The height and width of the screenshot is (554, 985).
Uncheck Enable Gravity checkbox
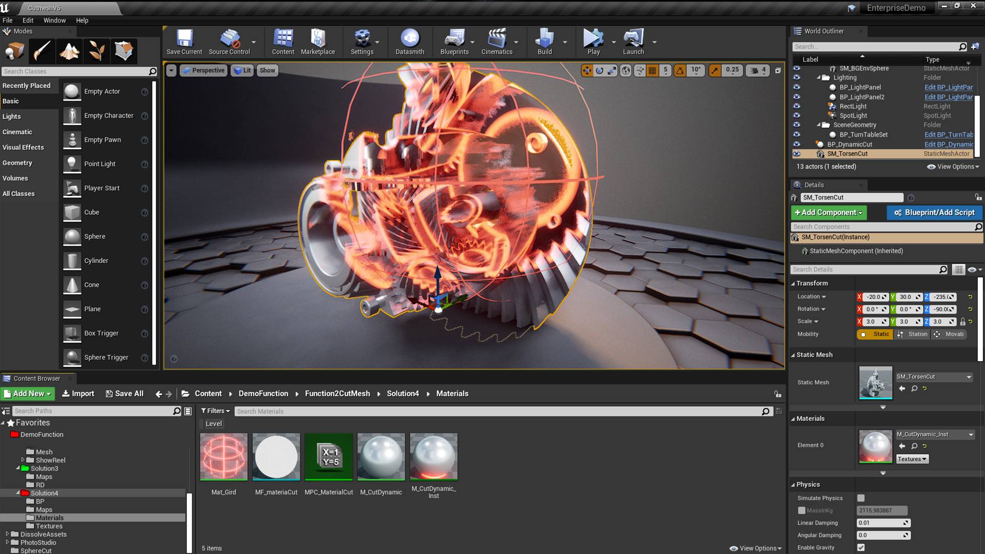pos(861,547)
